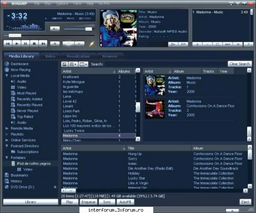Click the Eject device button
Image resolution: width=256 pixels, height=213 pixels.
(245, 202)
